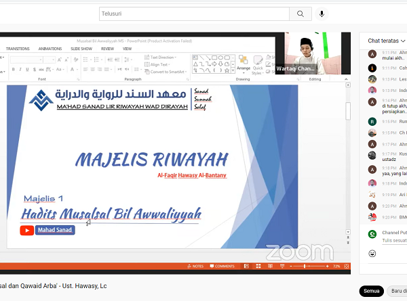The height and width of the screenshot is (301, 407).
Task: Toggle the NOTES pane in status bar
Action: click(x=195, y=266)
